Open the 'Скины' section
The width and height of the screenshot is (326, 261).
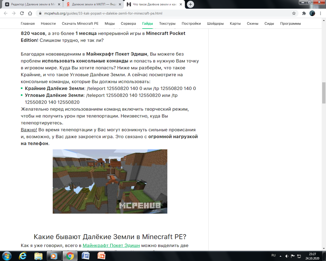pyautogui.click(x=253, y=24)
